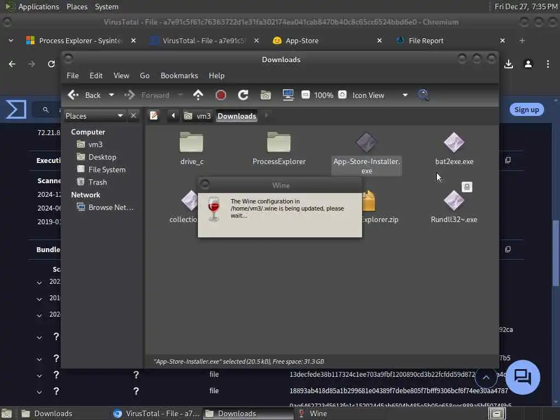Click the scroll-to-top arrow button on VirusTotal
560x420 pixels.
[486, 377]
